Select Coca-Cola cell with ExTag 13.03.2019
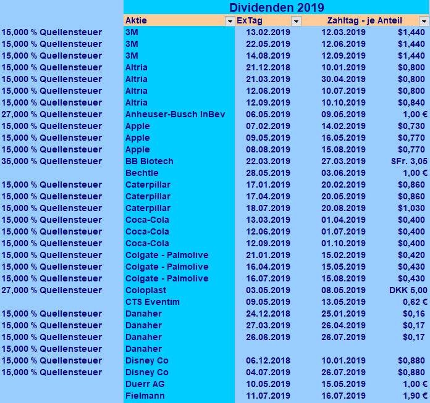This screenshot has height=403, width=430. pos(179,220)
